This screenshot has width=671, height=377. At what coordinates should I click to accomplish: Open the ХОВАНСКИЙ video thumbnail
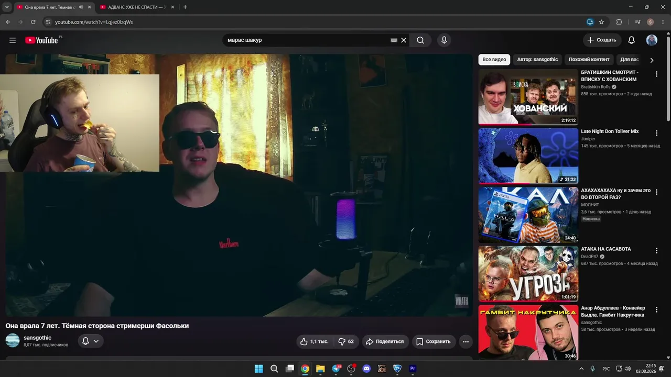coord(528,97)
